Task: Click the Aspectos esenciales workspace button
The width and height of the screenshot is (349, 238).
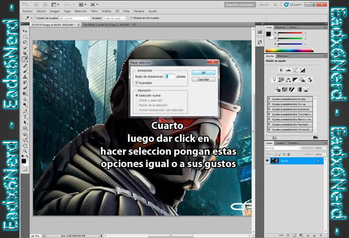Action: click(240, 4)
